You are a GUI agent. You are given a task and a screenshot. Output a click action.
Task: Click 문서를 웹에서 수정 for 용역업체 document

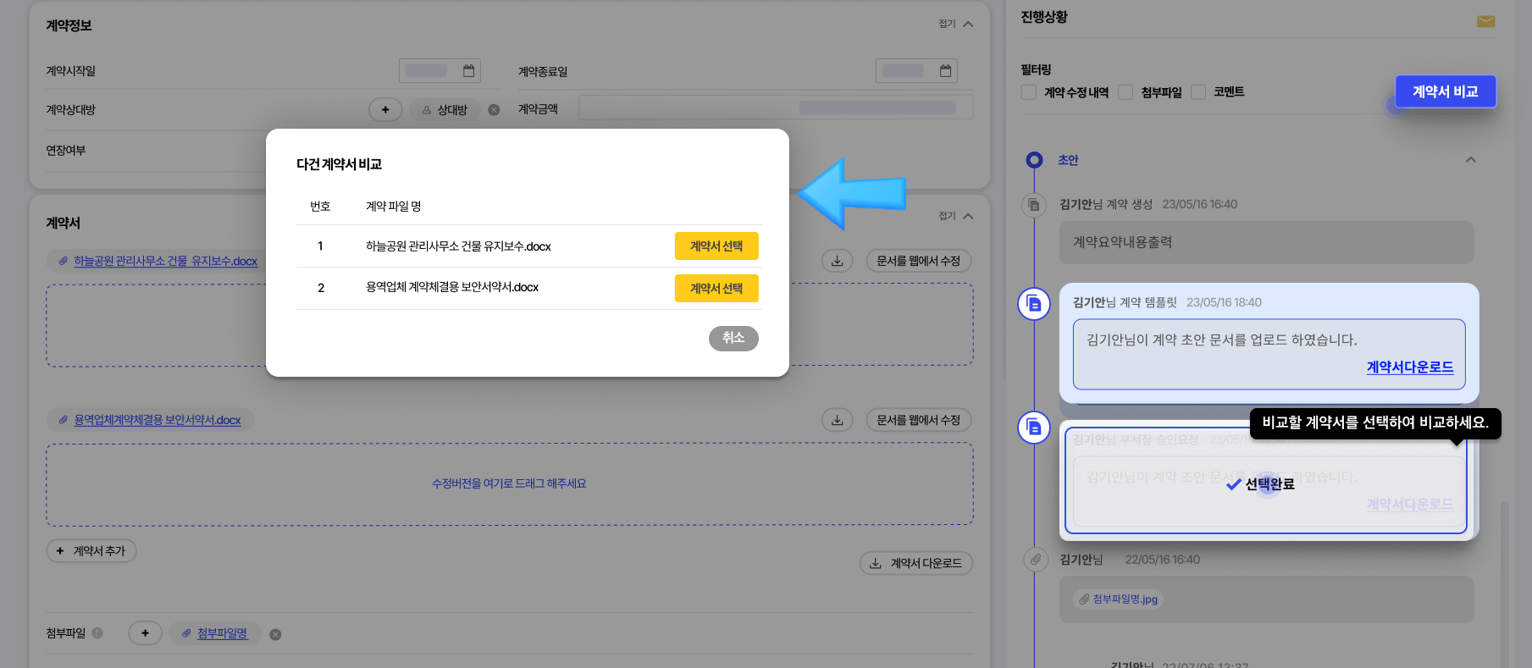(x=918, y=420)
